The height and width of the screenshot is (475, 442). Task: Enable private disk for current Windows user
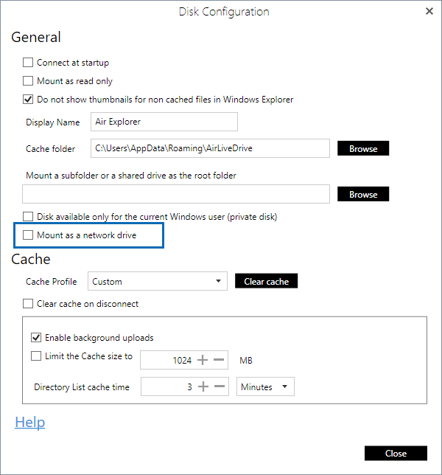point(28,217)
